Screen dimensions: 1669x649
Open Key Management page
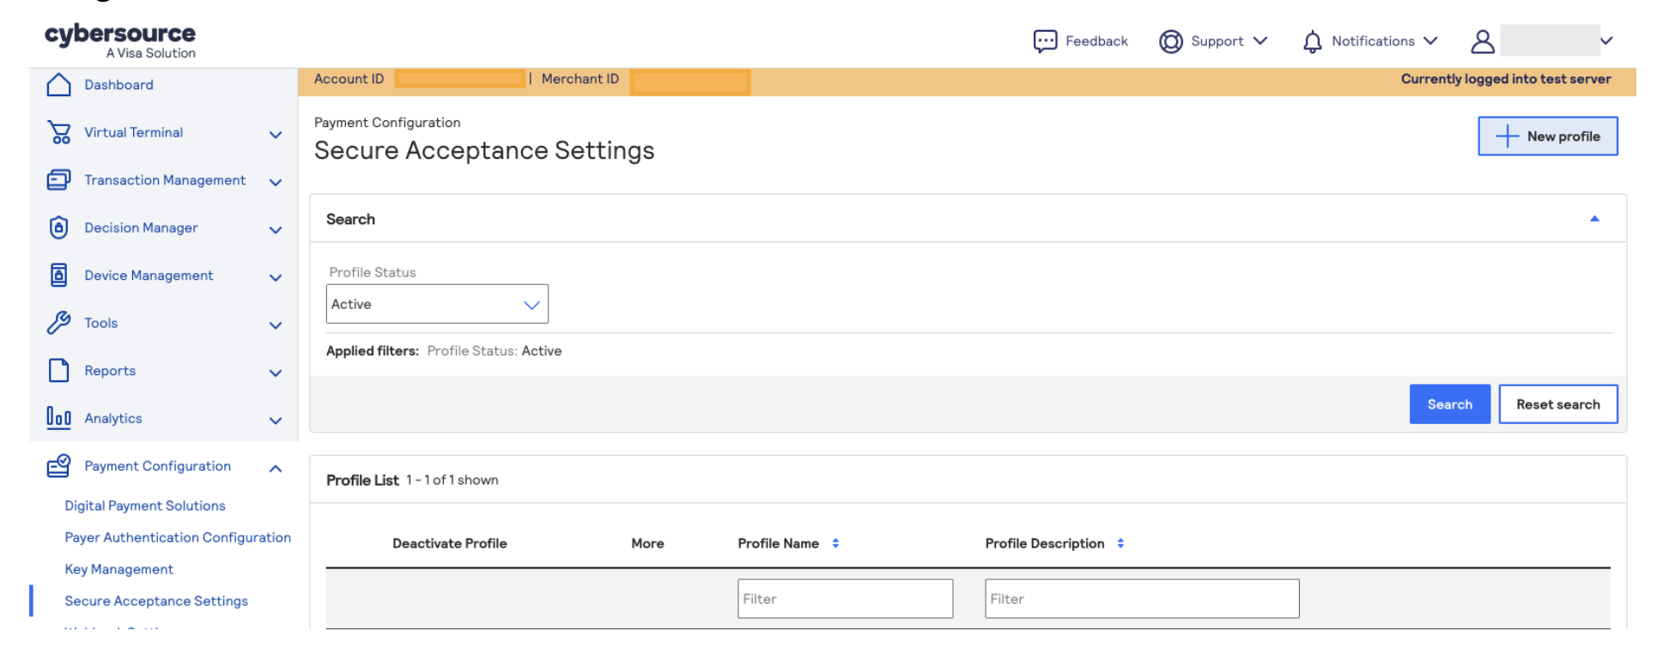(x=119, y=569)
